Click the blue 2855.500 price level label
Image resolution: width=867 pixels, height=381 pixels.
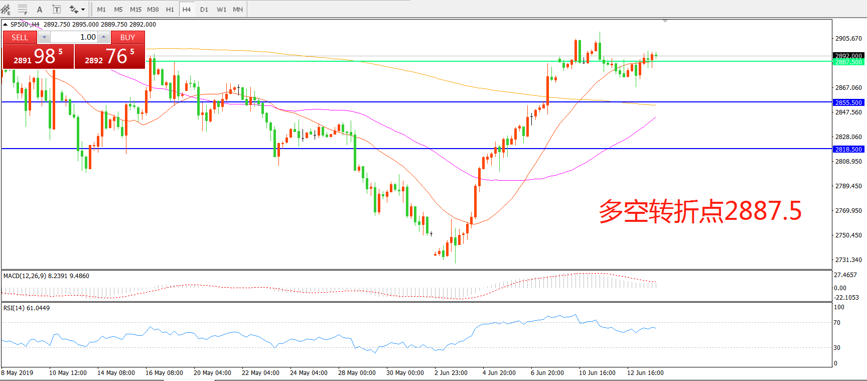(x=848, y=102)
